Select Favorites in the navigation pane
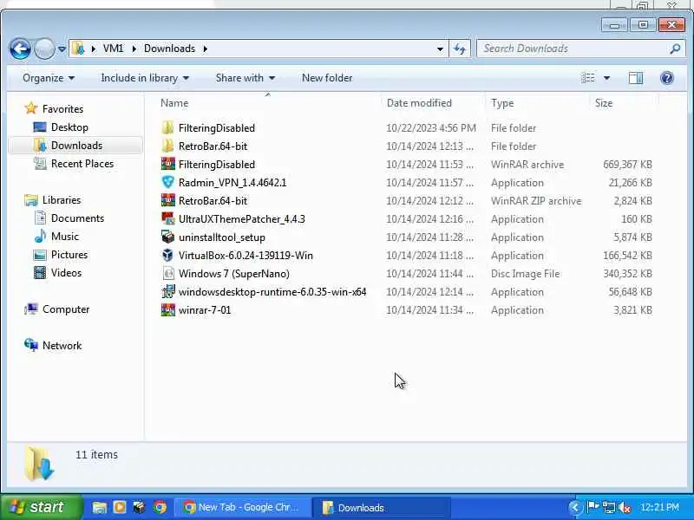The width and height of the screenshot is (694, 520). [62, 109]
